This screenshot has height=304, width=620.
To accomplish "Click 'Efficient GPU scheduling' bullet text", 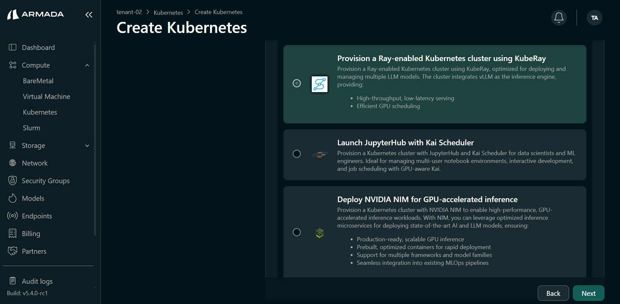I will coord(388,106).
